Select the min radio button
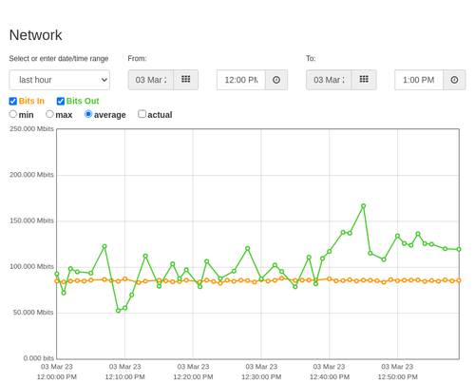This screenshot has width=475, height=383. [13, 114]
